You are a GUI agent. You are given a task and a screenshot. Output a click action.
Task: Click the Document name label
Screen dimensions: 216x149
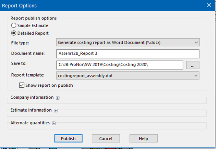coord(28,53)
